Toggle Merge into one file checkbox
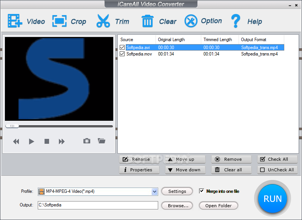Image resolution: width=302 pixels, height=220 pixels. (202, 191)
